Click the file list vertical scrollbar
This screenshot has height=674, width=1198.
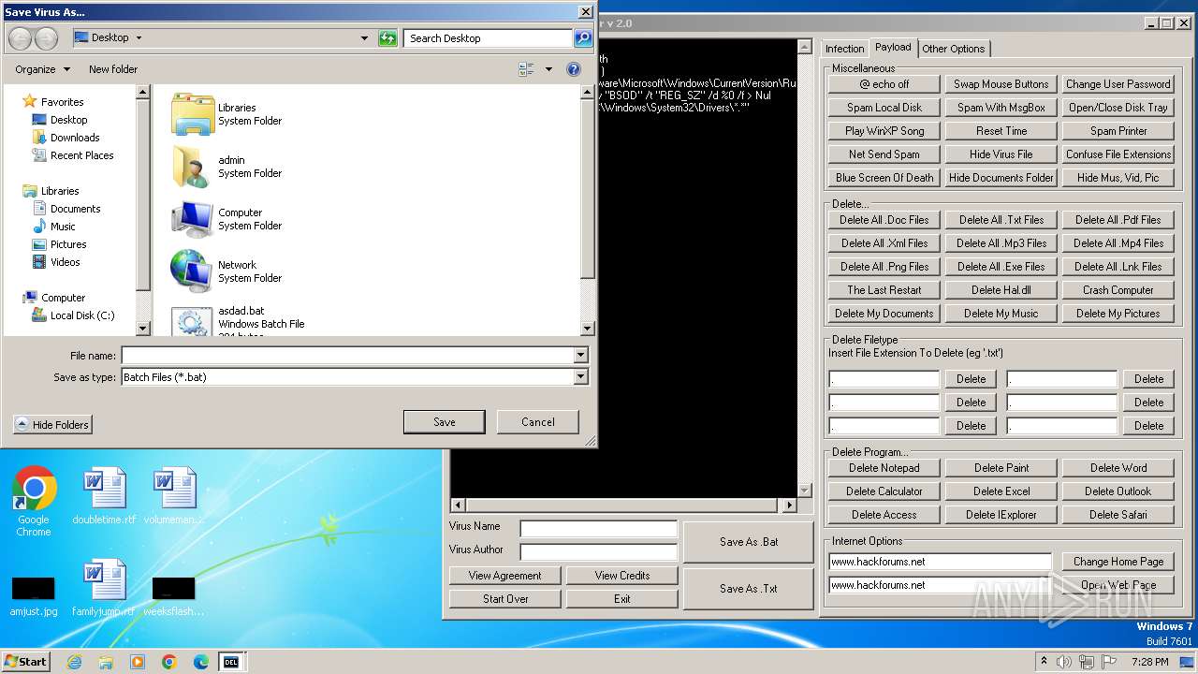pos(588,211)
